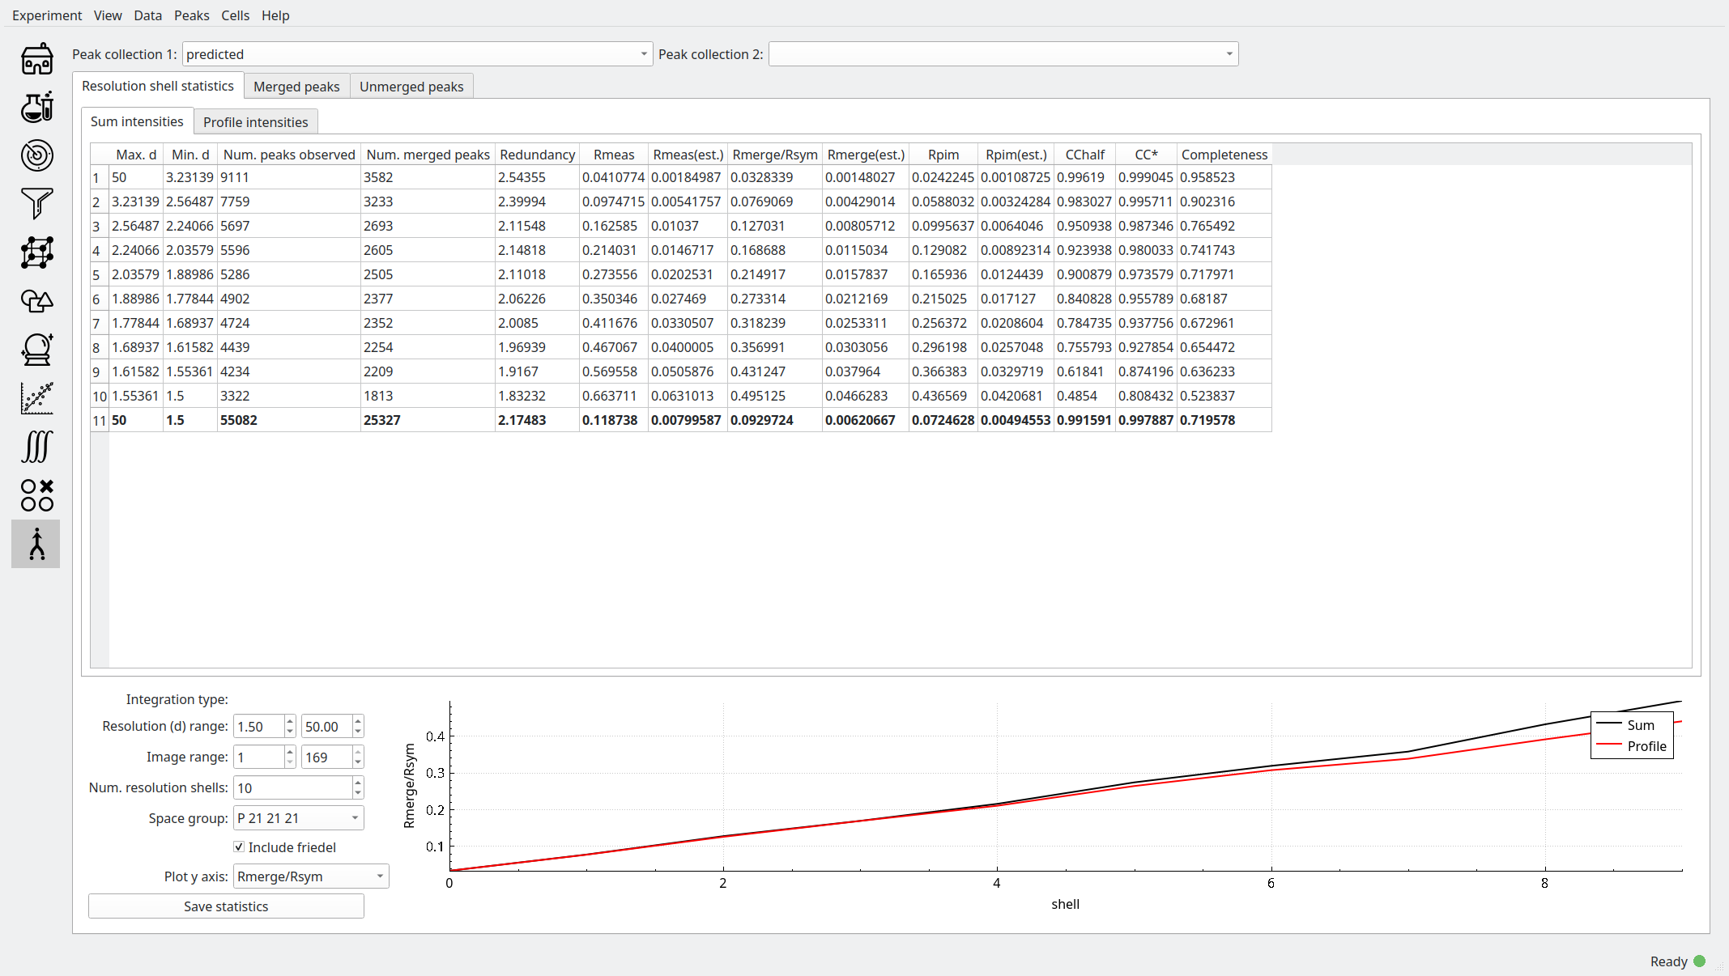Open the circles and cross Reject icon
Viewport: 1729px width, 976px height.
tap(36, 494)
